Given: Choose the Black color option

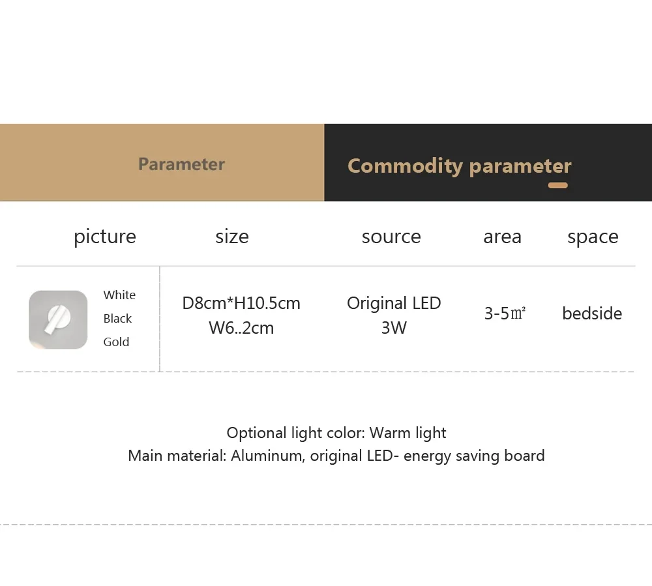Looking at the screenshot, I should coord(117,319).
